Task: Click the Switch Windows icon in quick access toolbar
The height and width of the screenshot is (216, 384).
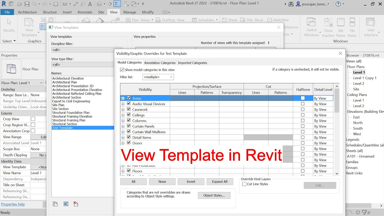Action: point(134,4)
